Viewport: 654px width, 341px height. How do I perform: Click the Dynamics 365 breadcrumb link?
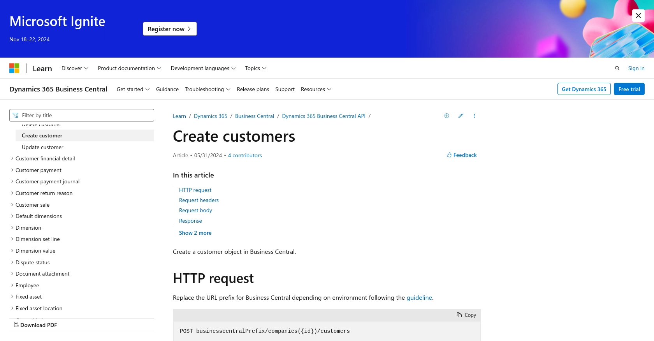pyautogui.click(x=211, y=116)
